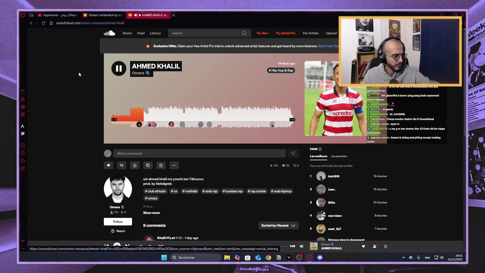This screenshot has height=273, width=485.
Task: Open top fan hich1919's profile
Action: tap(333, 176)
